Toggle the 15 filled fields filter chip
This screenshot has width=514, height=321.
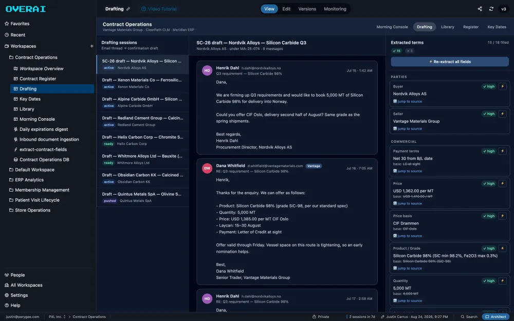point(396,51)
